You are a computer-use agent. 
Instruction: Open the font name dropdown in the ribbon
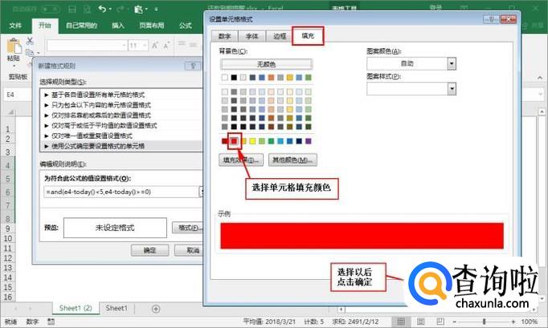point(124,46)
